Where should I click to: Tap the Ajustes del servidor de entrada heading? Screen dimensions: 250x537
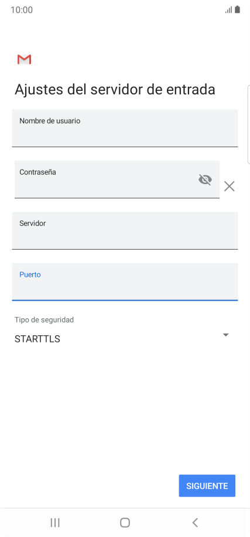[x=115, y=89]
